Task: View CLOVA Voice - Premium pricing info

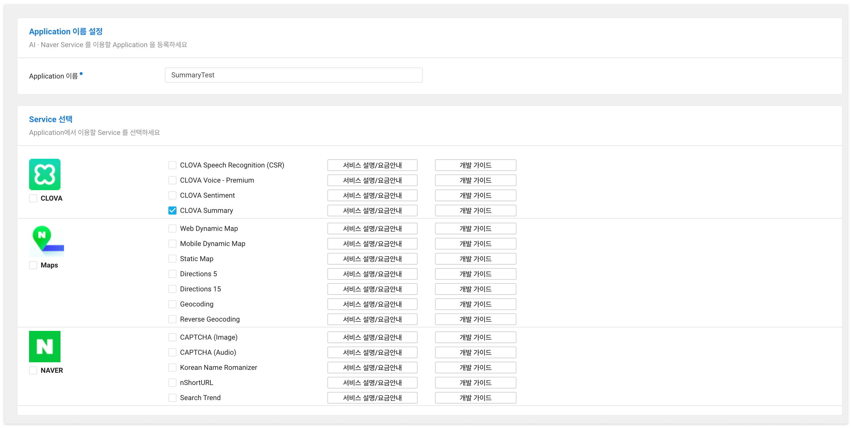Action: 372,180
